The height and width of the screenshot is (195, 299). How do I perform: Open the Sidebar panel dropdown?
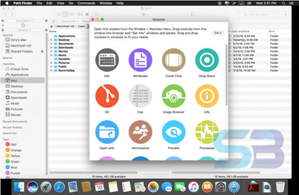click(x=24, y=30)
